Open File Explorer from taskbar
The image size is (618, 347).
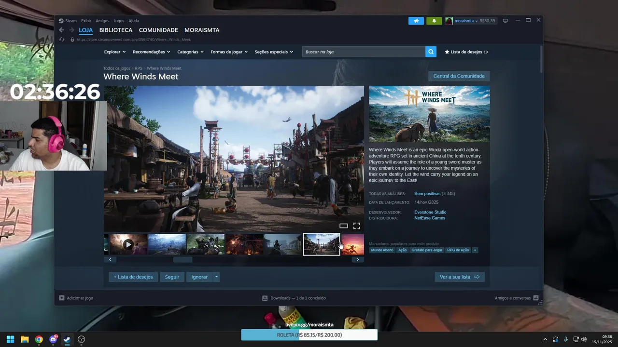pos(25,339)
